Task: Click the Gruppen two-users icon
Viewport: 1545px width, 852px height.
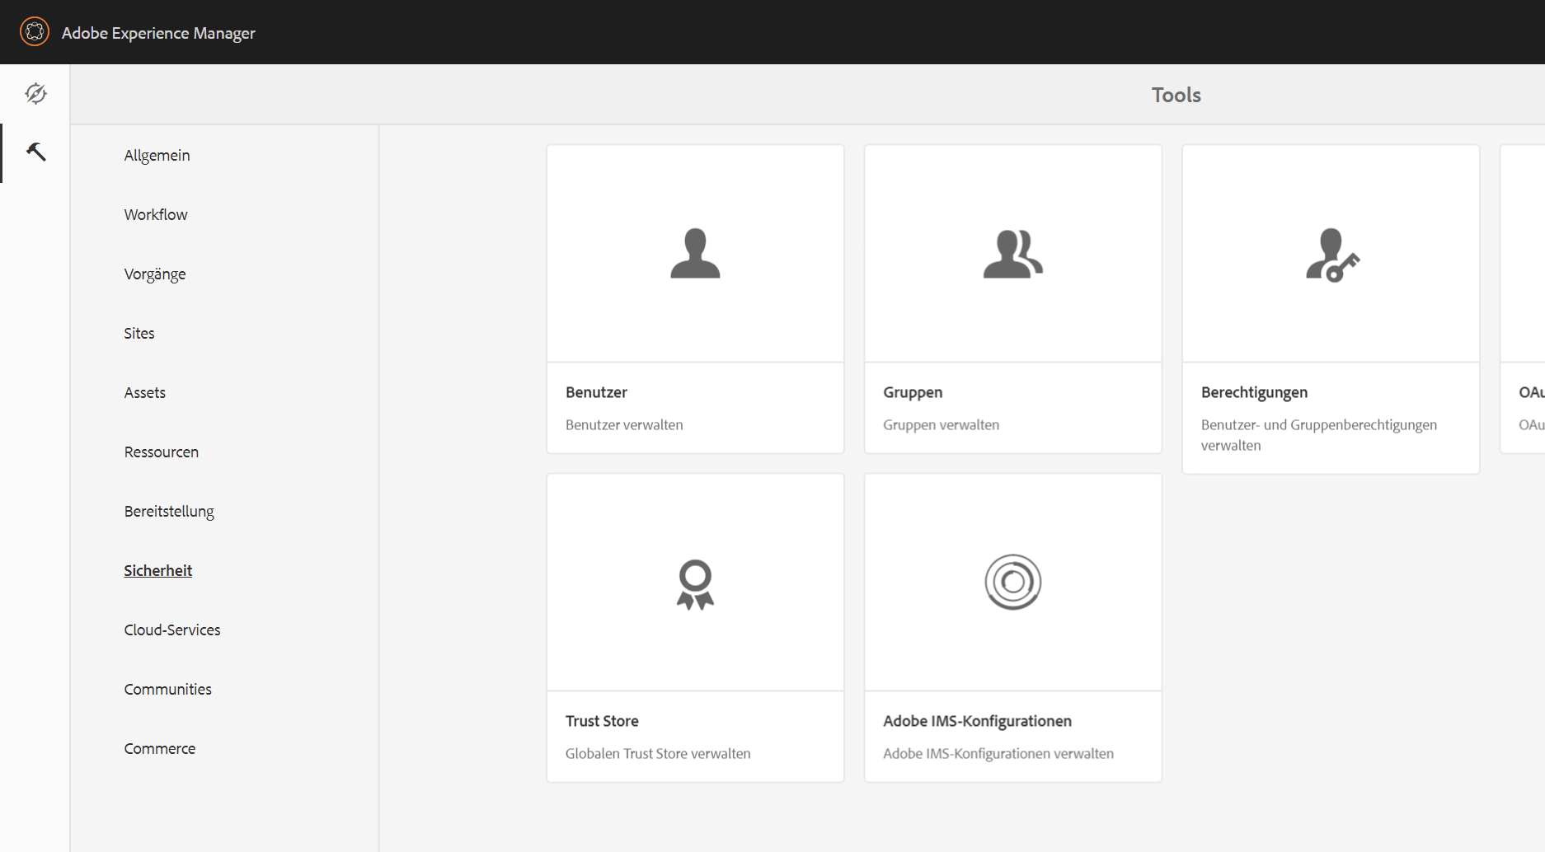Action: (1013, 253)
